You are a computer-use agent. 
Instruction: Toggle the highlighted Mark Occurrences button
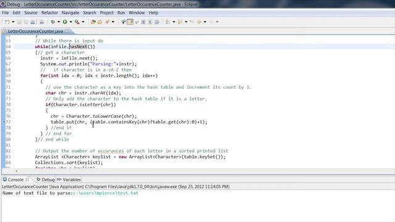(x=130, y=22)
